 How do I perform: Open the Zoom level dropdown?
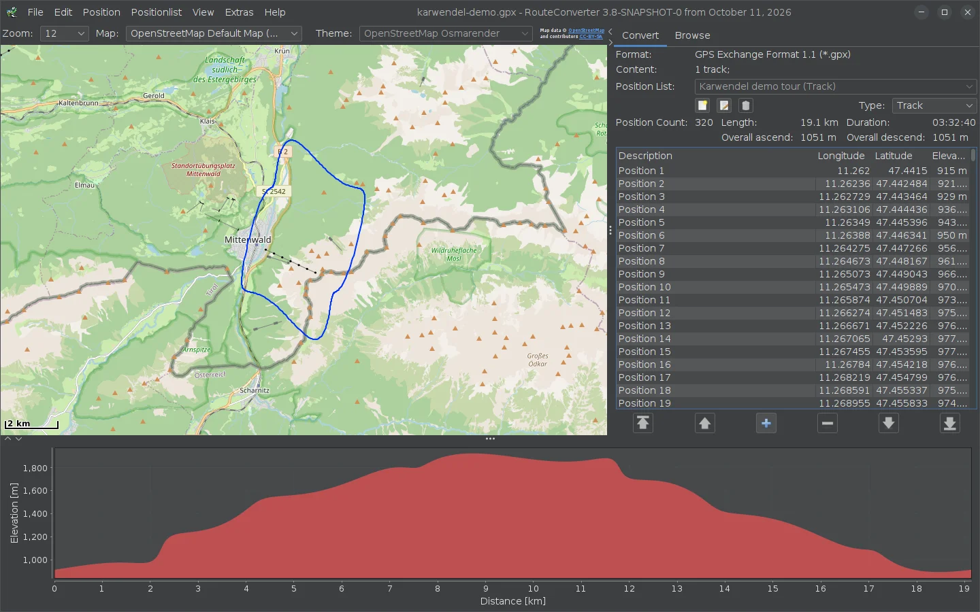(64, 33)
